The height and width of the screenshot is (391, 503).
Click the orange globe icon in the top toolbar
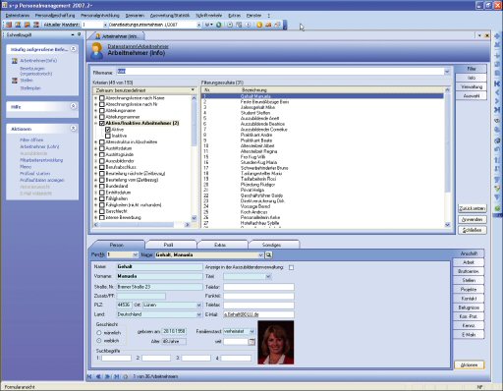click(259, 25)
